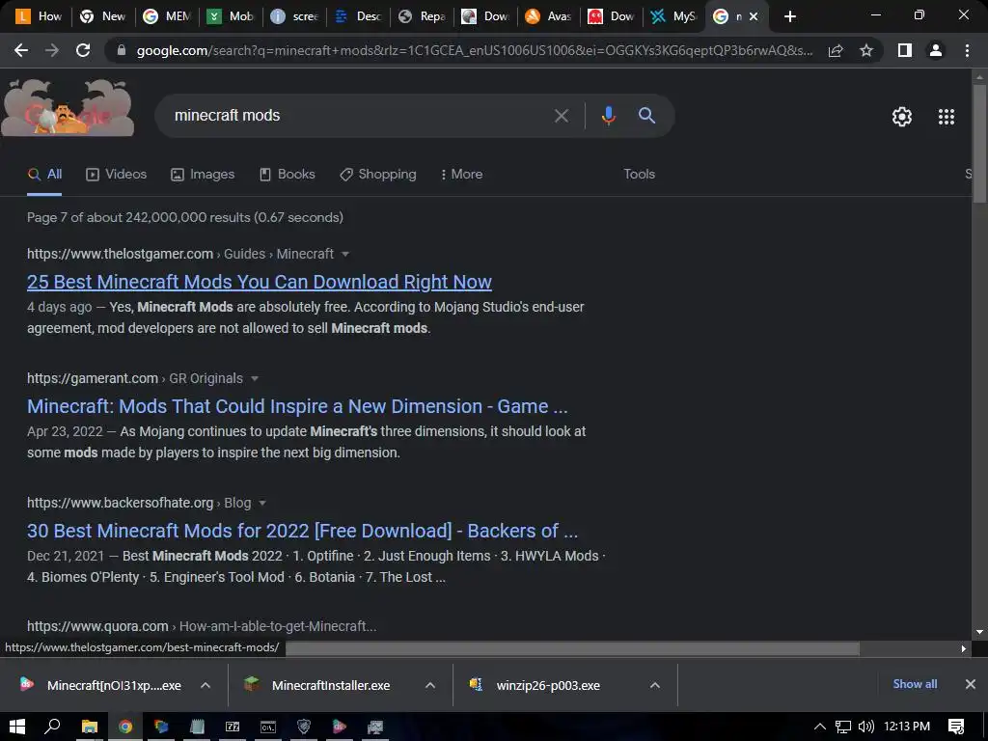Open menu for winzip26-p003.exe download
988x741 pixels.
coord(655,685)
